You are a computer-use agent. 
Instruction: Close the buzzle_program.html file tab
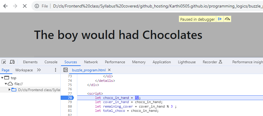(x=109, y=70)
